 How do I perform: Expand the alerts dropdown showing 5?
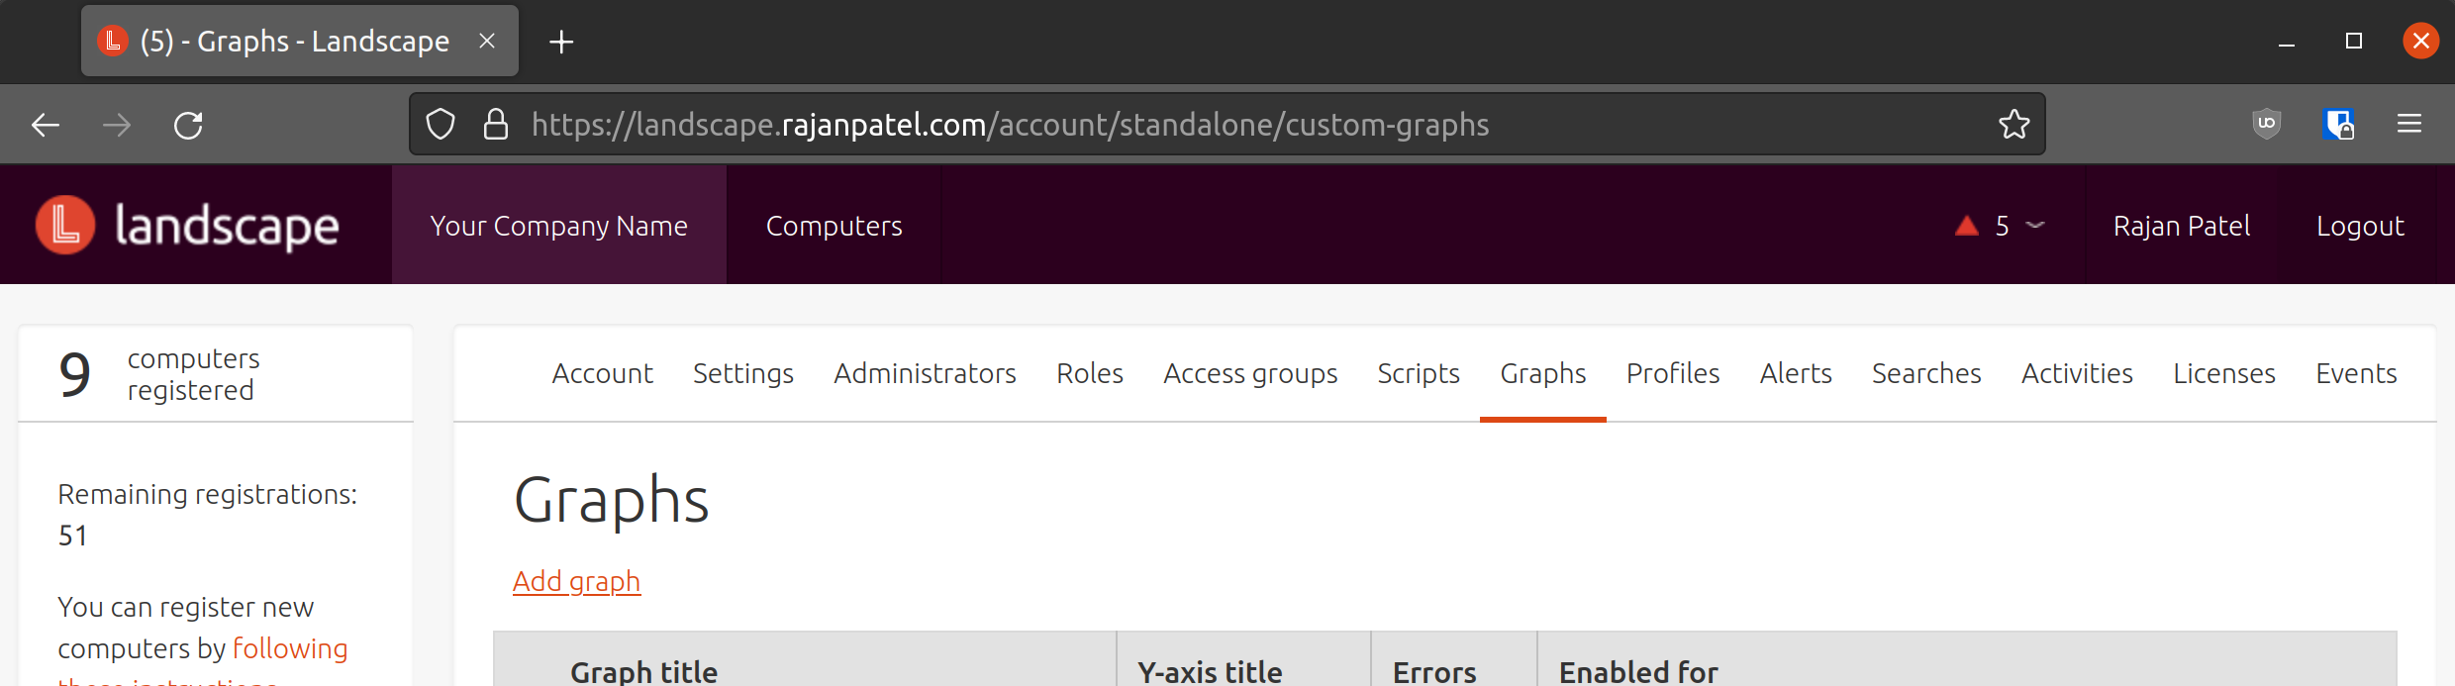point(2001,226)
